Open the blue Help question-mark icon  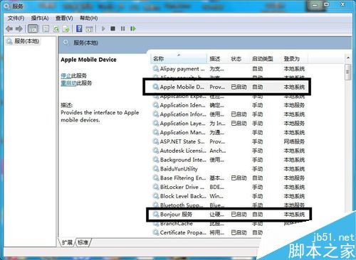(x=79, y=29)
